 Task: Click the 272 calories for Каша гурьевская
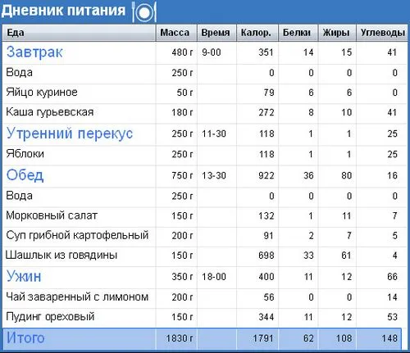[266, 112]
